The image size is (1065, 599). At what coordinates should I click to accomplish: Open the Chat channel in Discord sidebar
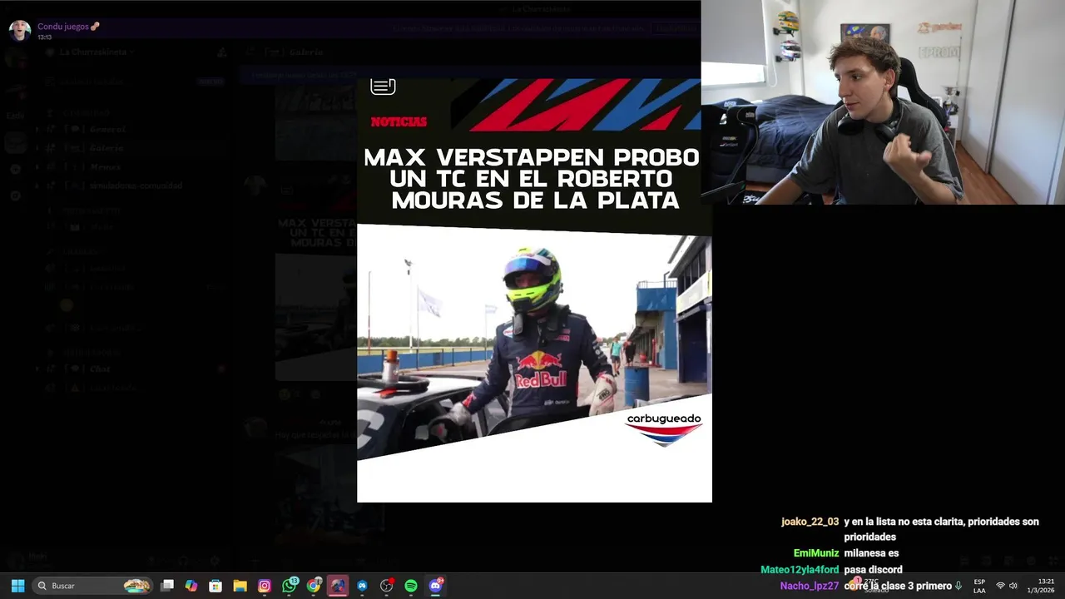[100, 369]
